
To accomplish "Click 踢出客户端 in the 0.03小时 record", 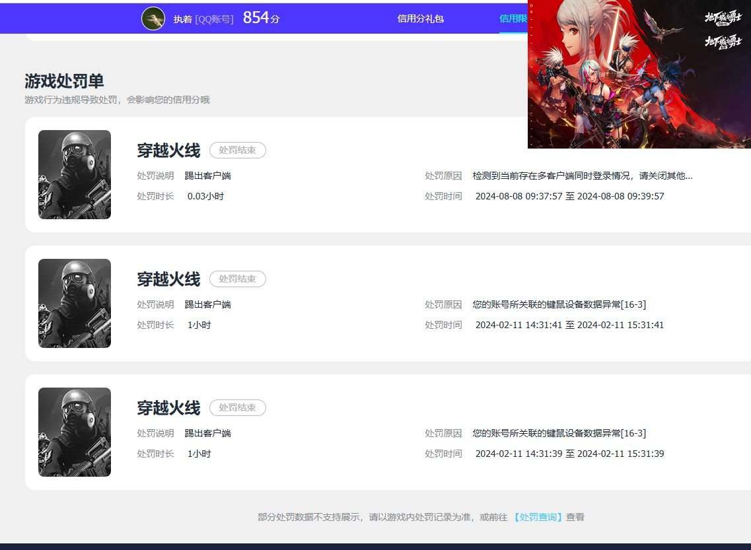I will point(208,176).
